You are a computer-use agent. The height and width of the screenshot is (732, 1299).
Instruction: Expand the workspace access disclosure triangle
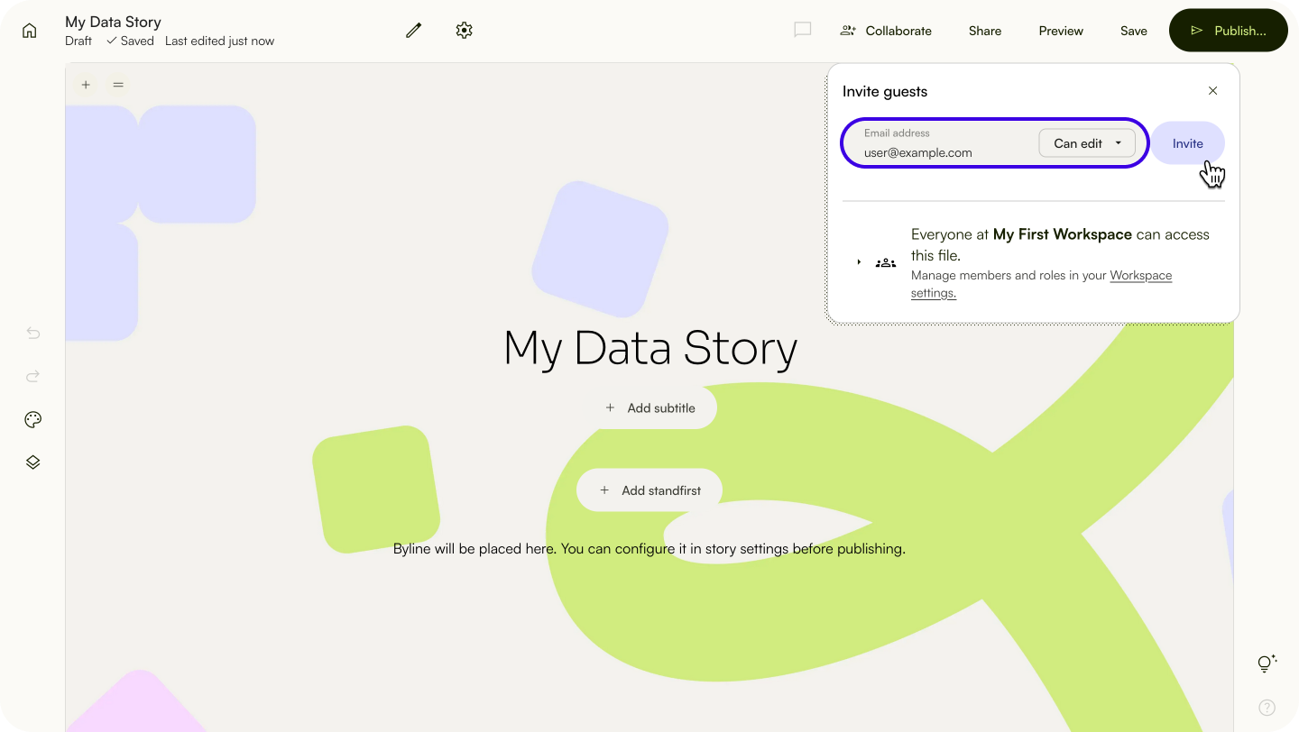(x=859, y=262)
